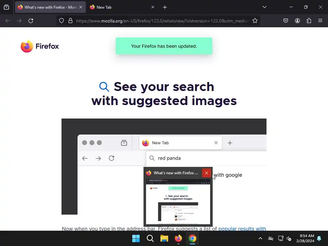Click Firefox icon in taskbar
The width and height of the screenshot is (328, 246).
coord(178,238)
